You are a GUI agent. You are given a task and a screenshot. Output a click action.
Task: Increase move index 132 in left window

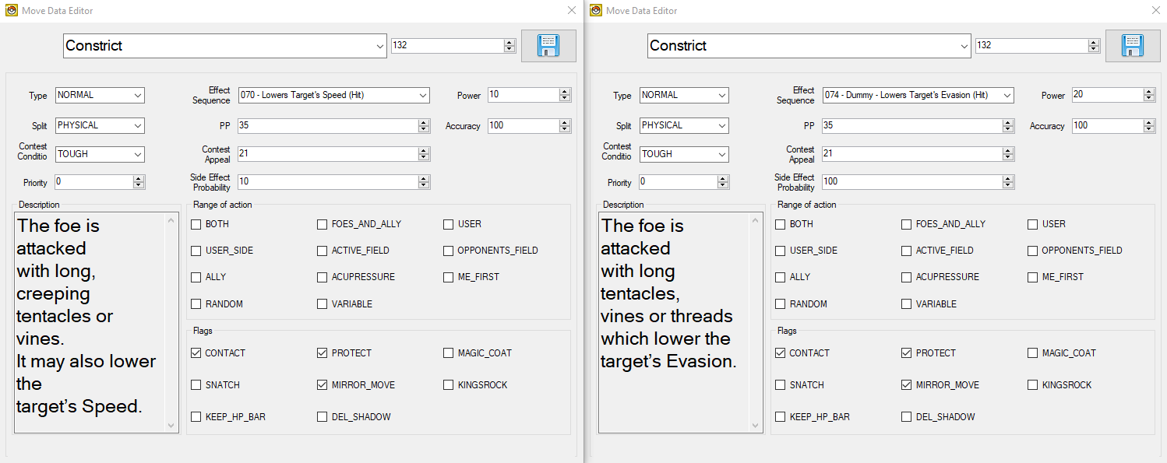[509, 42]
